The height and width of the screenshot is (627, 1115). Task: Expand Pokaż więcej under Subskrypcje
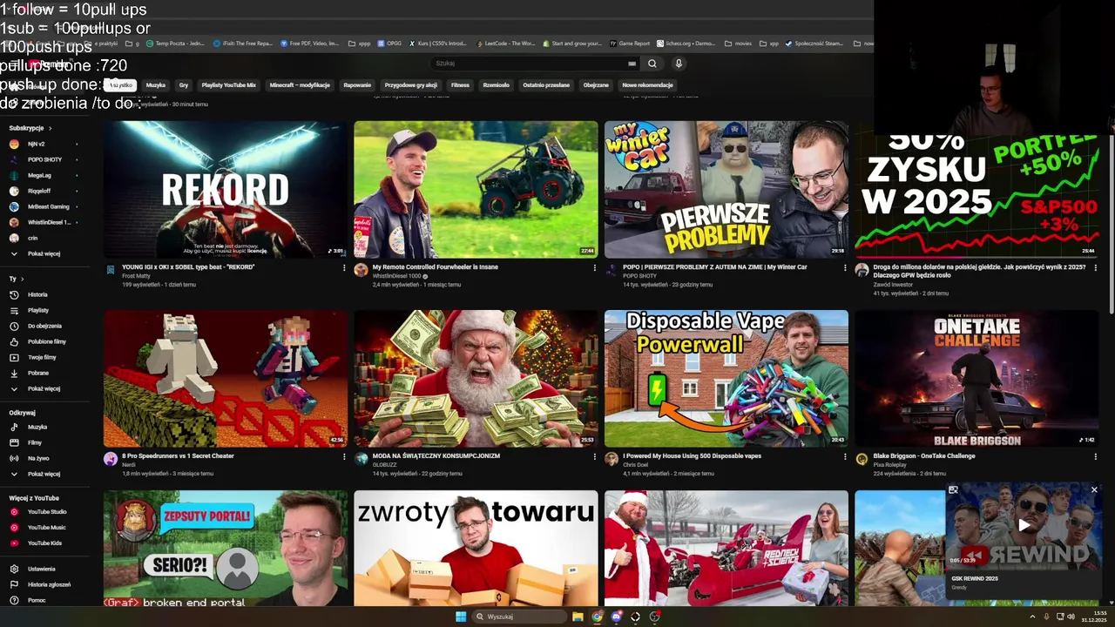point(44,253)
